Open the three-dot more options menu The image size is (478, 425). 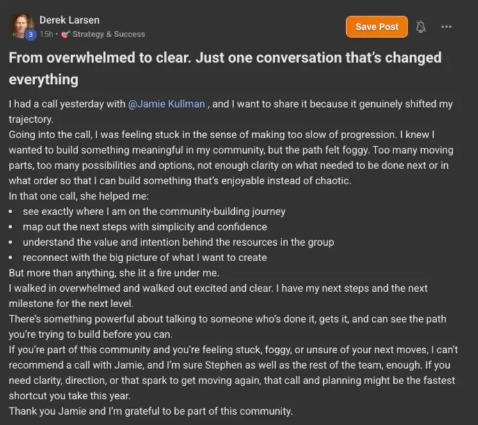click(x=447, y=26)
